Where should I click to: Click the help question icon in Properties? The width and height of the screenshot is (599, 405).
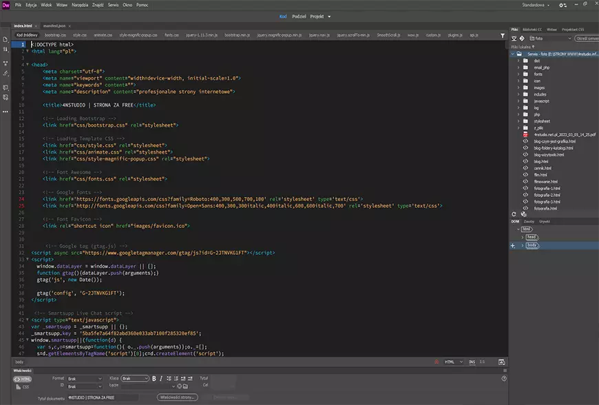tap(504, 379)
